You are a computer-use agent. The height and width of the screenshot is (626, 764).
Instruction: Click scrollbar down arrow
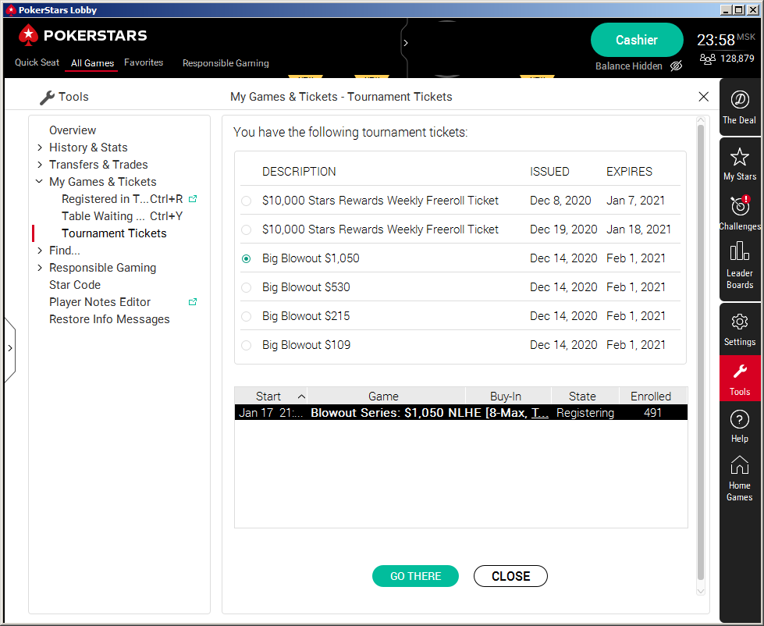click(701, 591)
